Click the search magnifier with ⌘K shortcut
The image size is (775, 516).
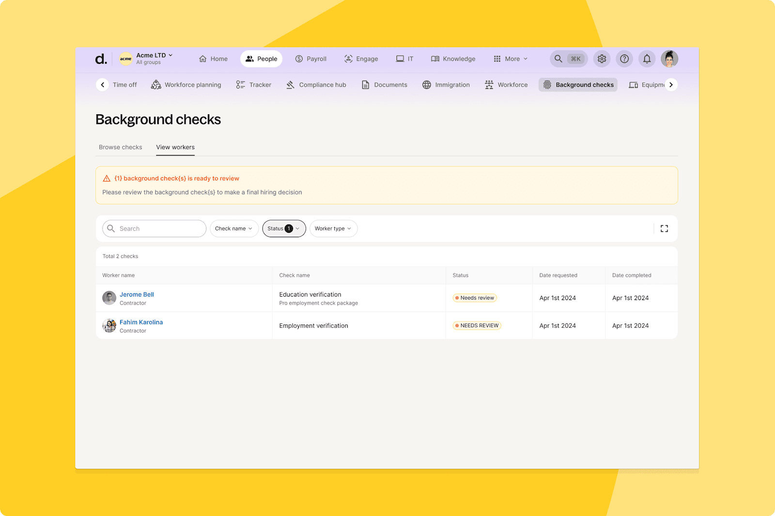(x=568, y=59)
